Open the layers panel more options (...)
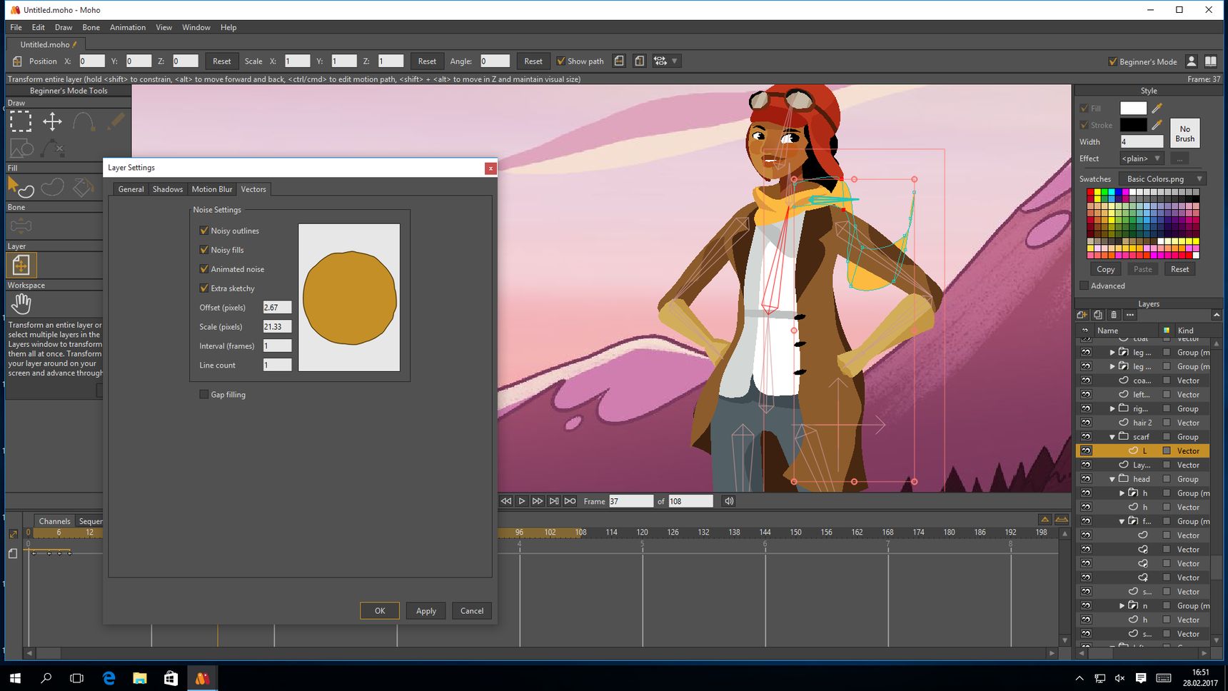 pos(1129,315)
